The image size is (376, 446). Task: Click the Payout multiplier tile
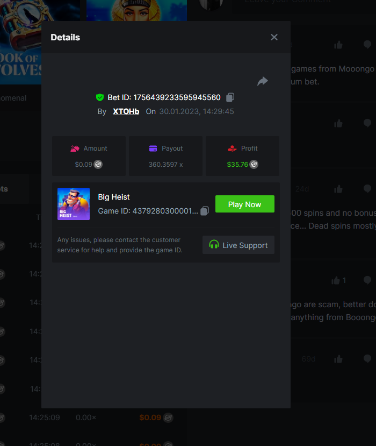(x=165, y=156)
